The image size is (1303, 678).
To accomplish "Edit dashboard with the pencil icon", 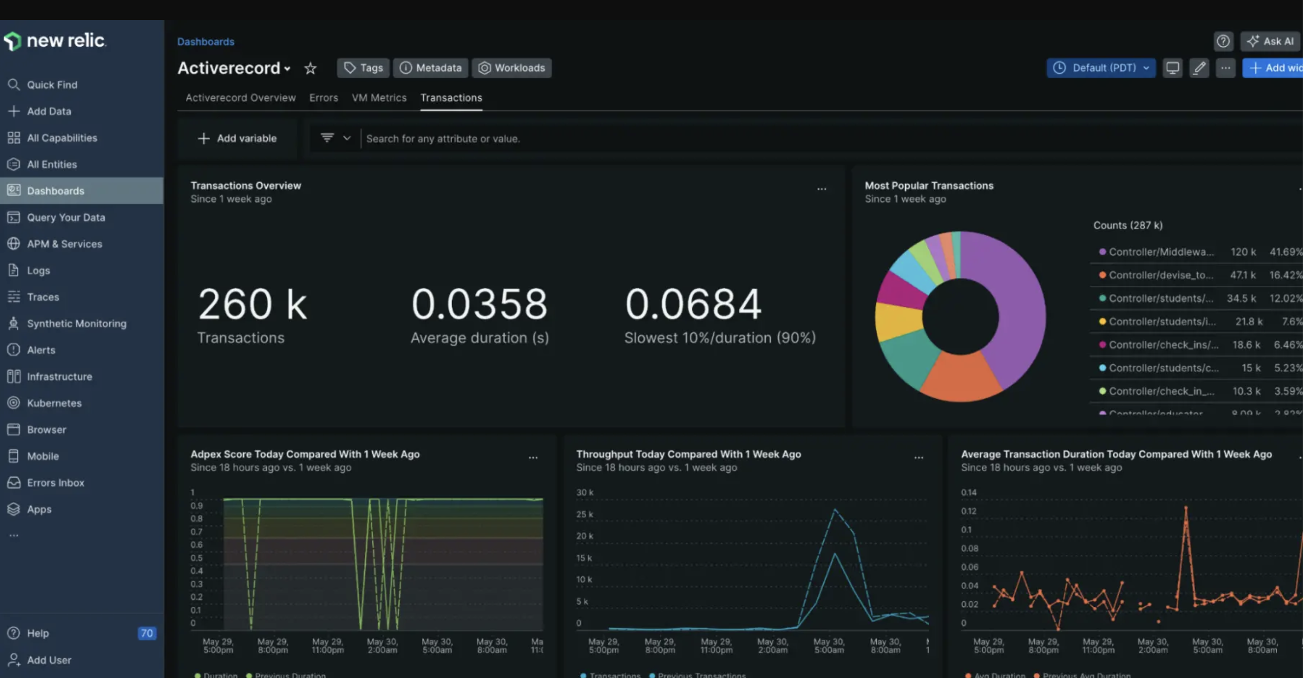I will [1199, 68].
